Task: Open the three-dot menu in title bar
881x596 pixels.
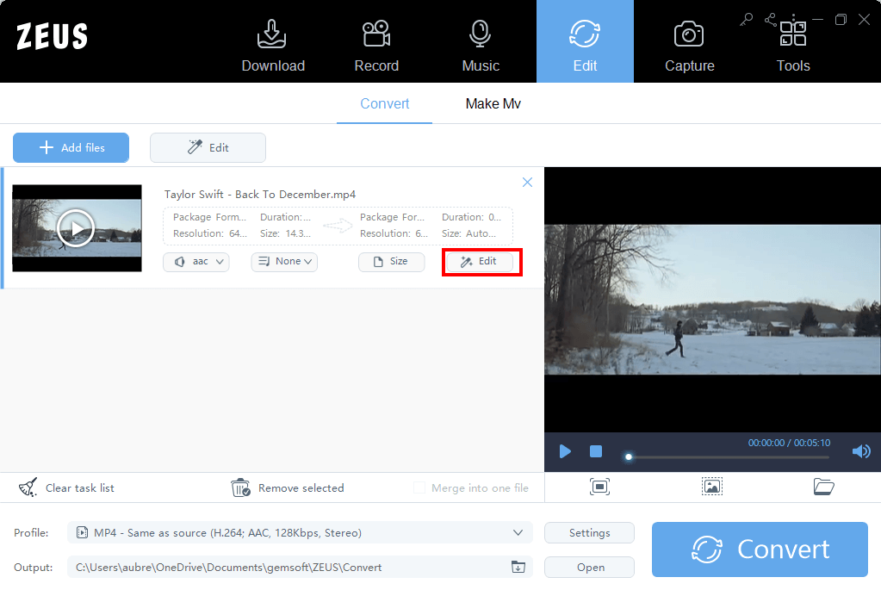Action: (x=793, y=20)
